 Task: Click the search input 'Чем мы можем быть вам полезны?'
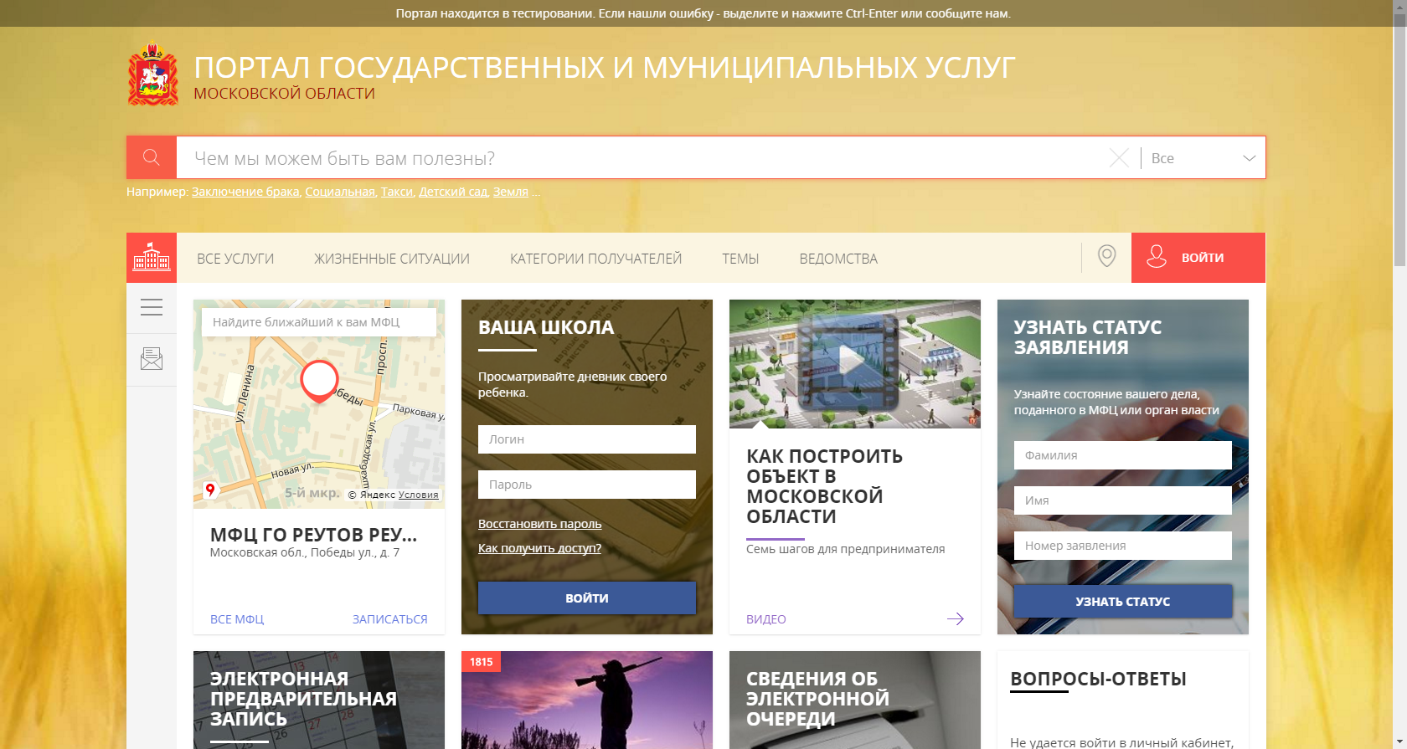coord(642,158)
